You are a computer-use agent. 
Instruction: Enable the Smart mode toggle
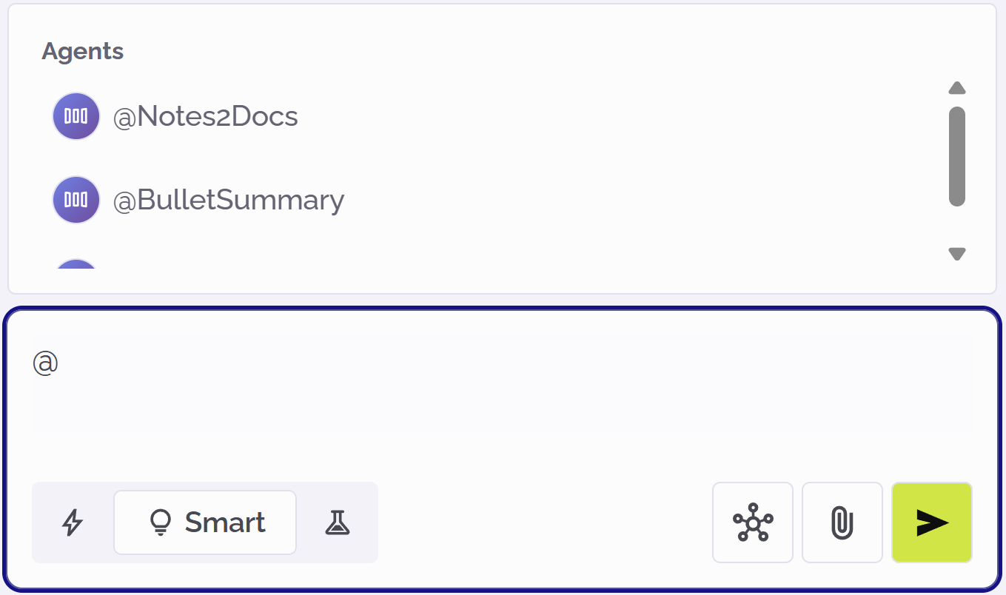(x=205, y=522)
